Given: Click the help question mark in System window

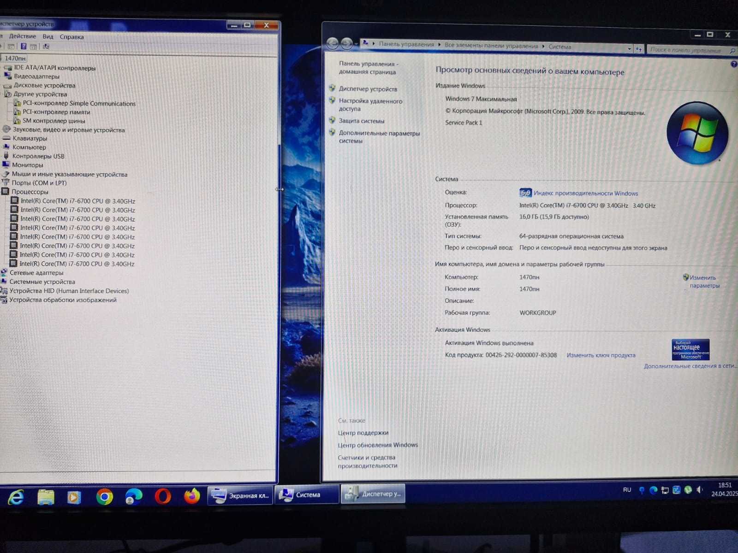Looking at the screenshot, I should (734, 65).
